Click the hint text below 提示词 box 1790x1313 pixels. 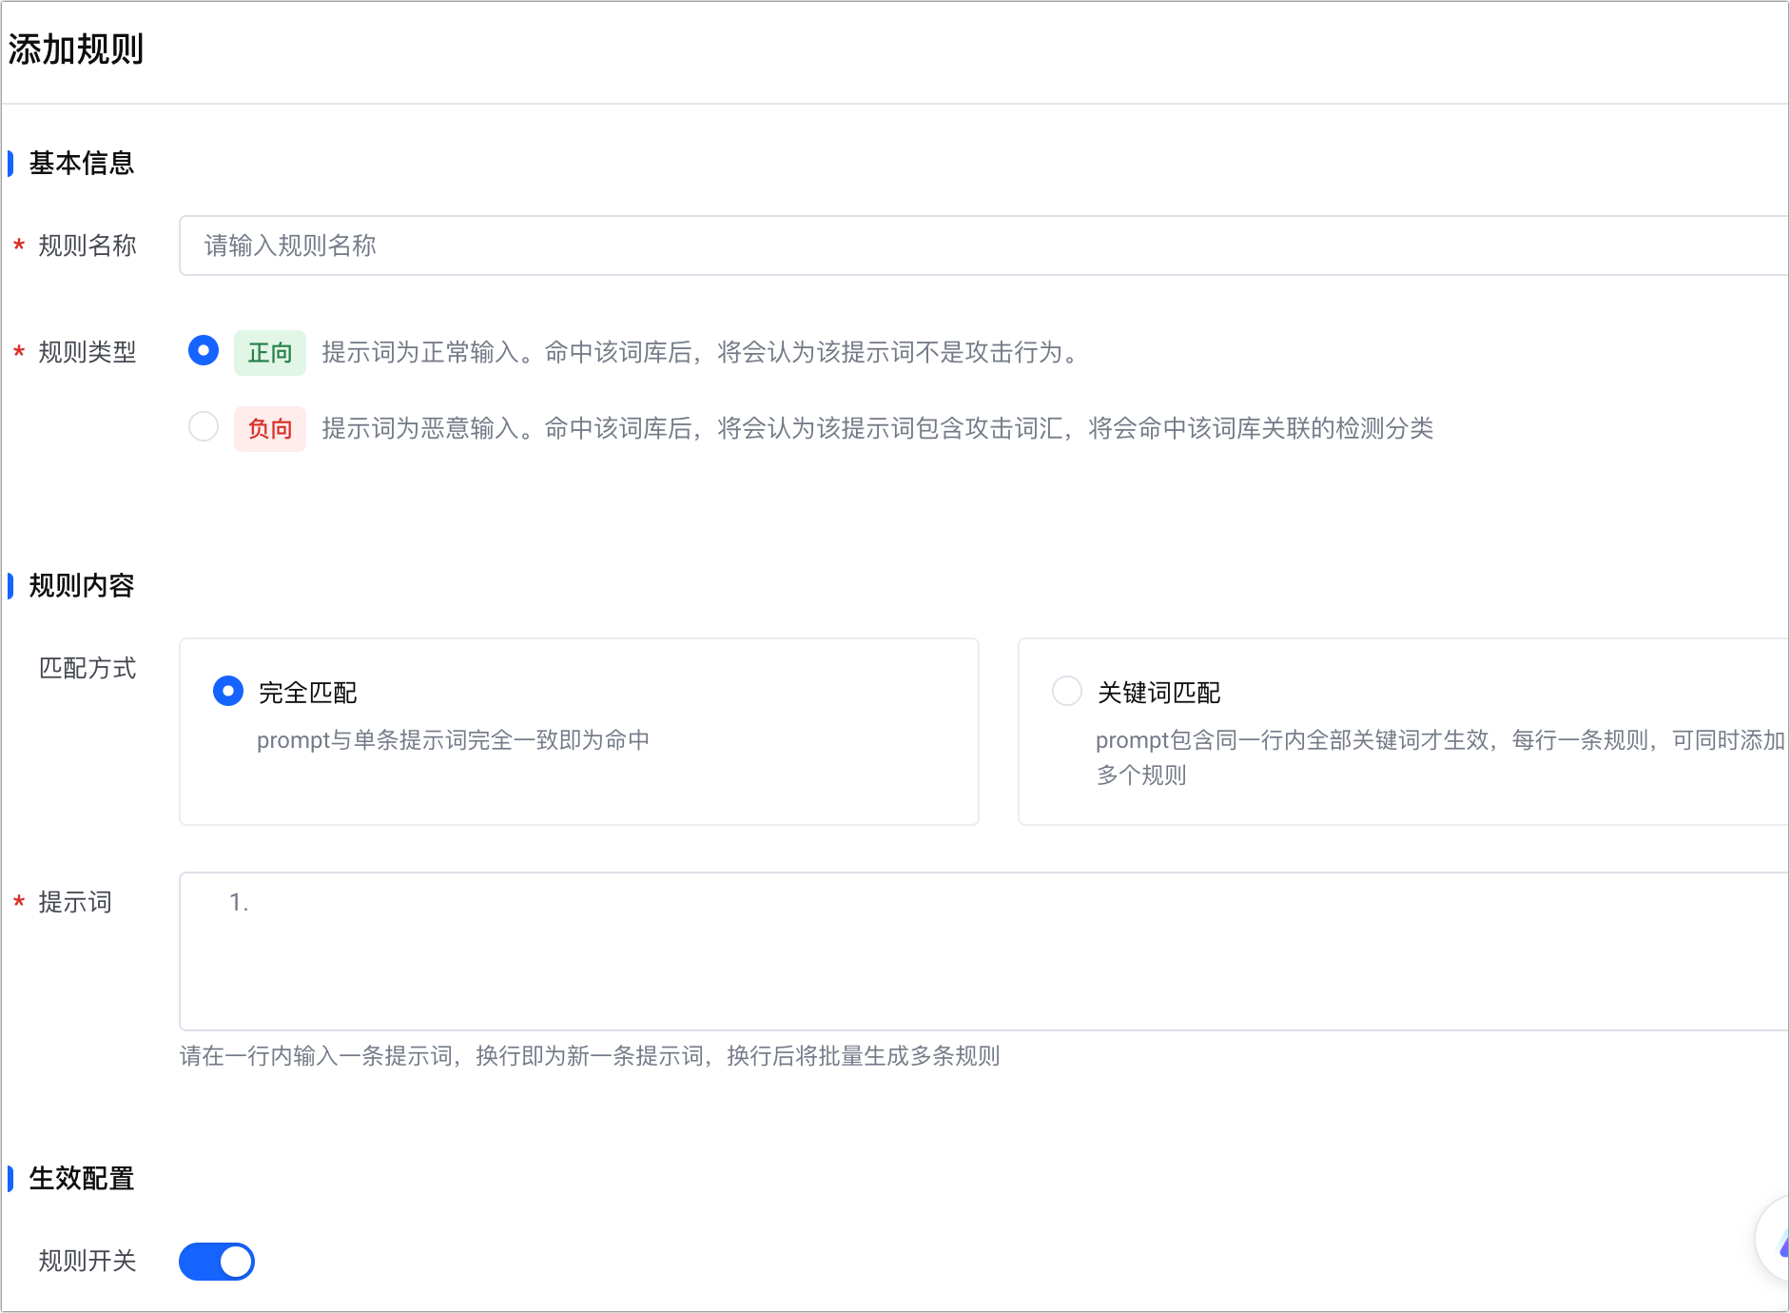click(590, 1056)
